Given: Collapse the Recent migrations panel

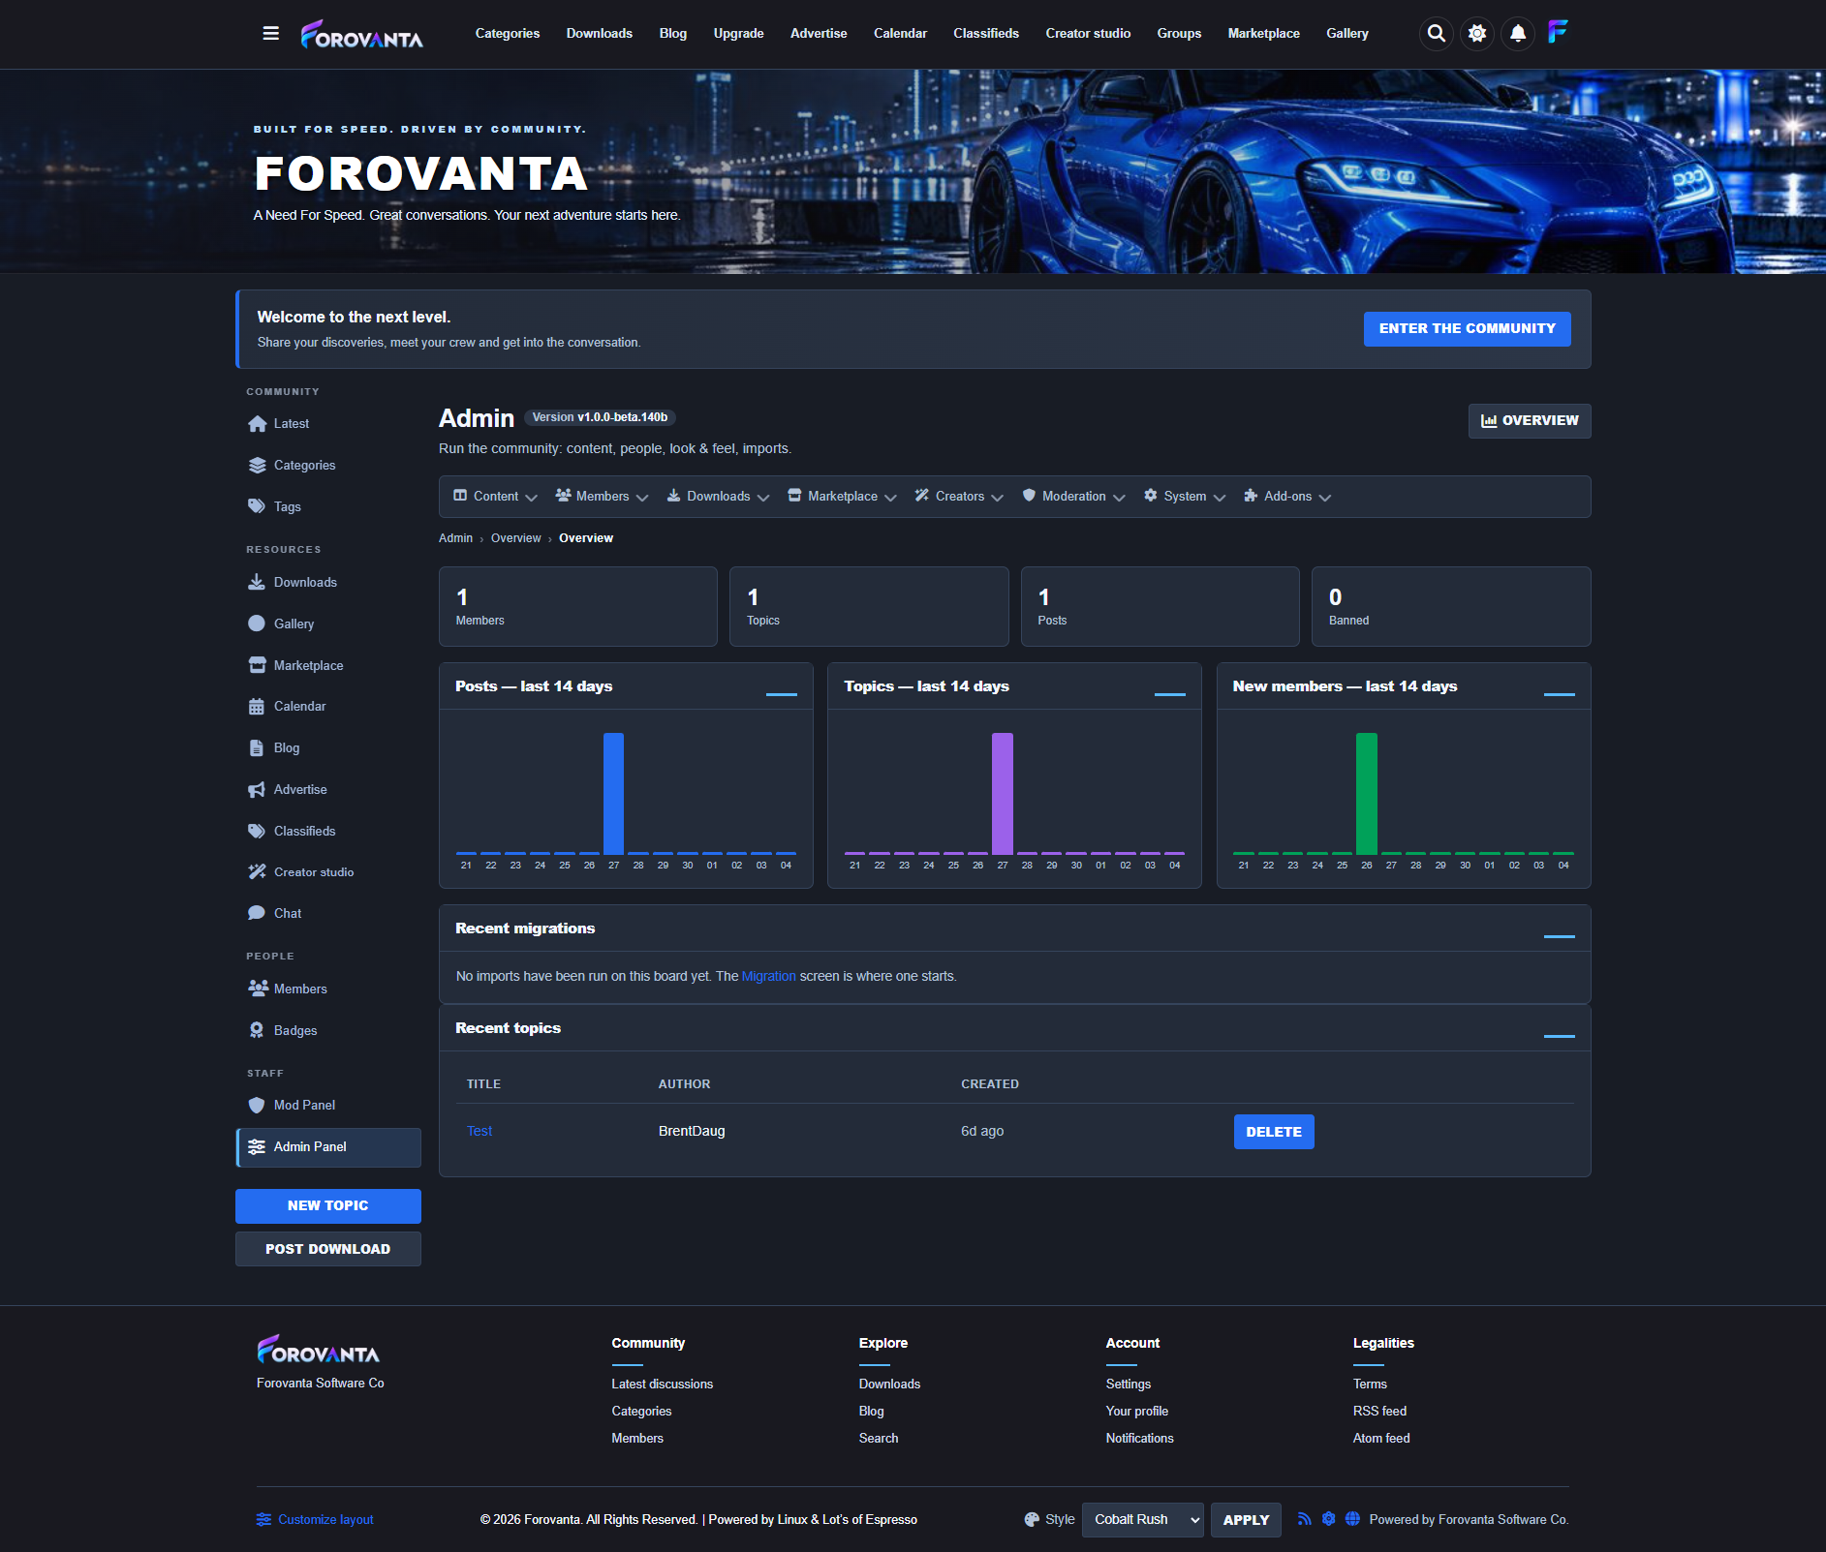Looking at the screenshot, I should 1560,935.
